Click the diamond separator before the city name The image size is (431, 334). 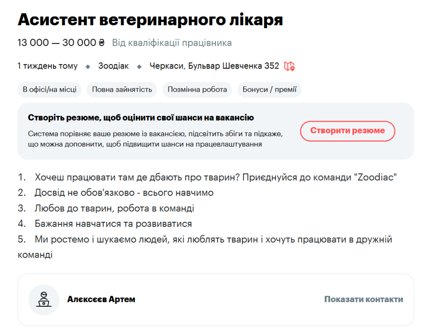(139, 66)
